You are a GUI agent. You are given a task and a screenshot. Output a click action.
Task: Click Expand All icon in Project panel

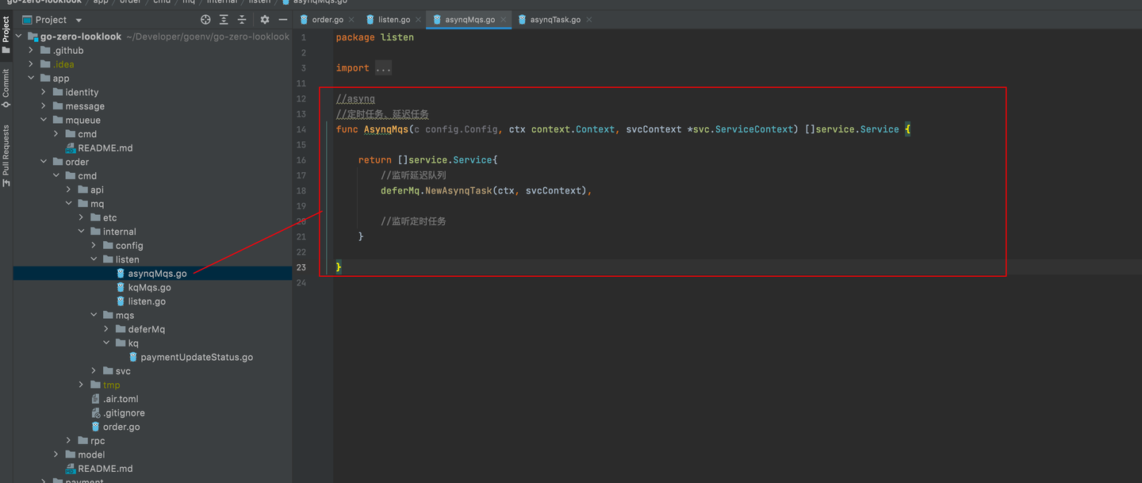point(224,20)
